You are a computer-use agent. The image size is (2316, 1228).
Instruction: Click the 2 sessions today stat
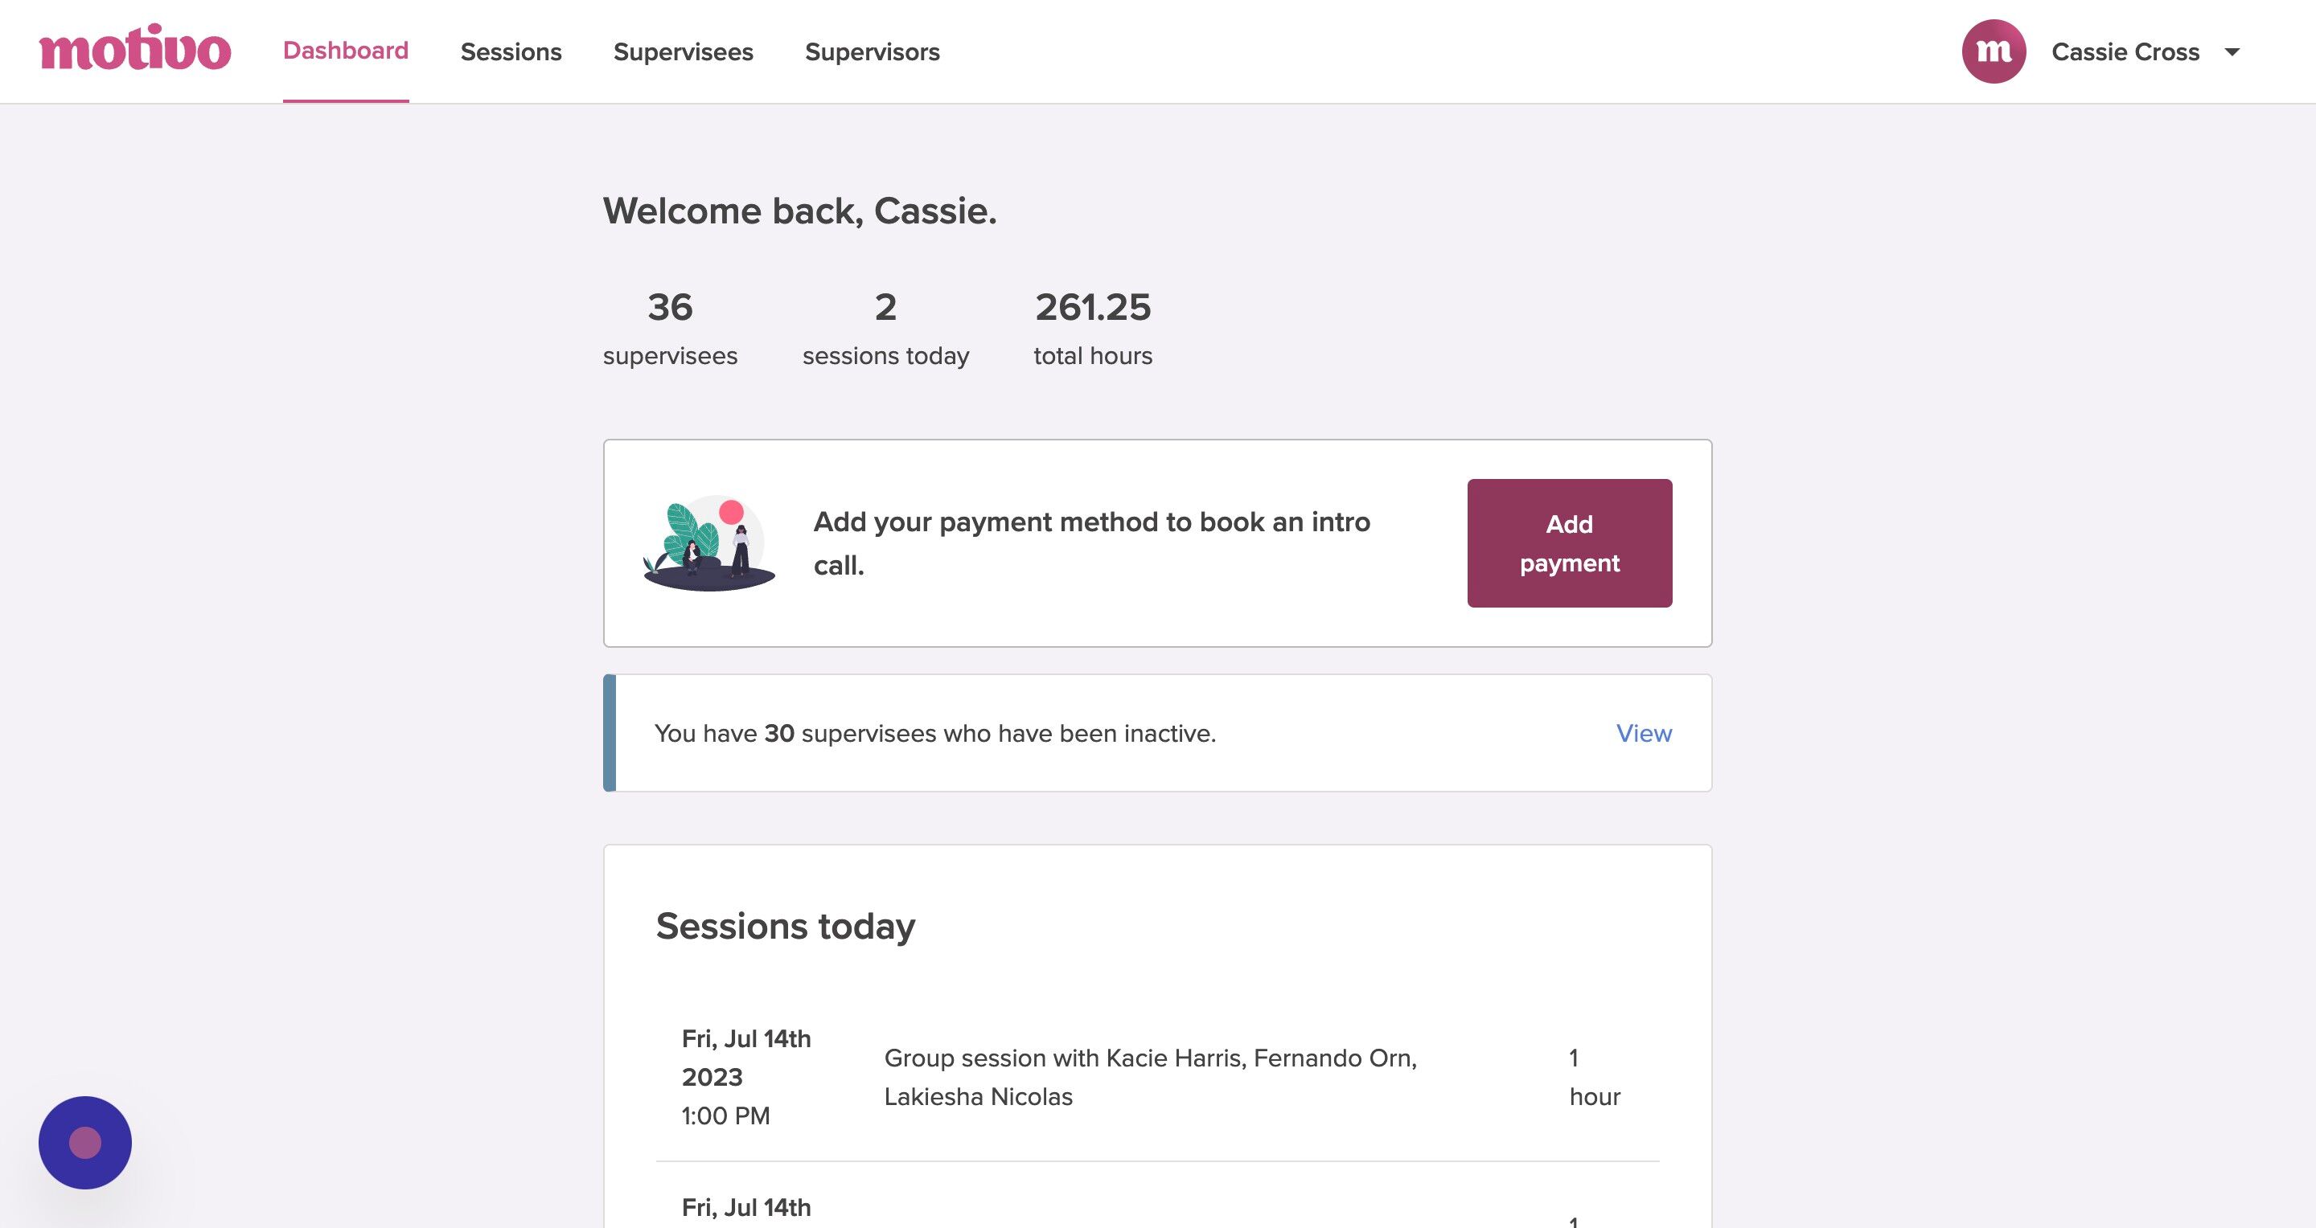[x=885, y=329]
